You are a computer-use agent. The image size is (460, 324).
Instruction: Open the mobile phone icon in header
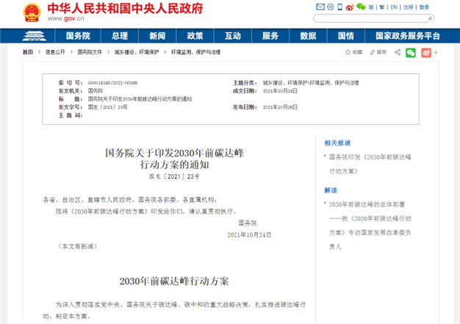[x=339, y=7]
